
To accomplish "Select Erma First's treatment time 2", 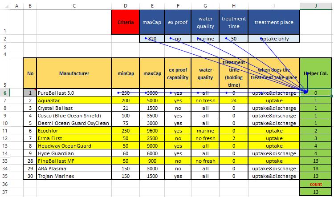I will coord(234,138).
